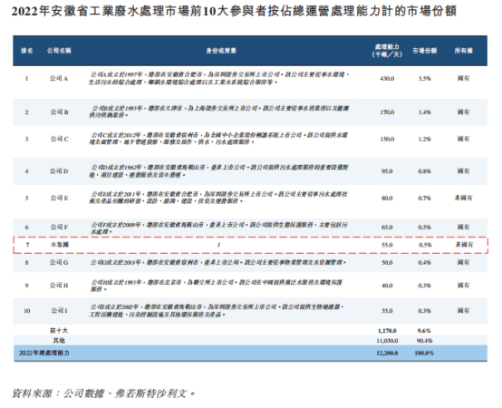Click the capacity value 40.0
This screenshot has width=502, height=408.
(387, 285)
